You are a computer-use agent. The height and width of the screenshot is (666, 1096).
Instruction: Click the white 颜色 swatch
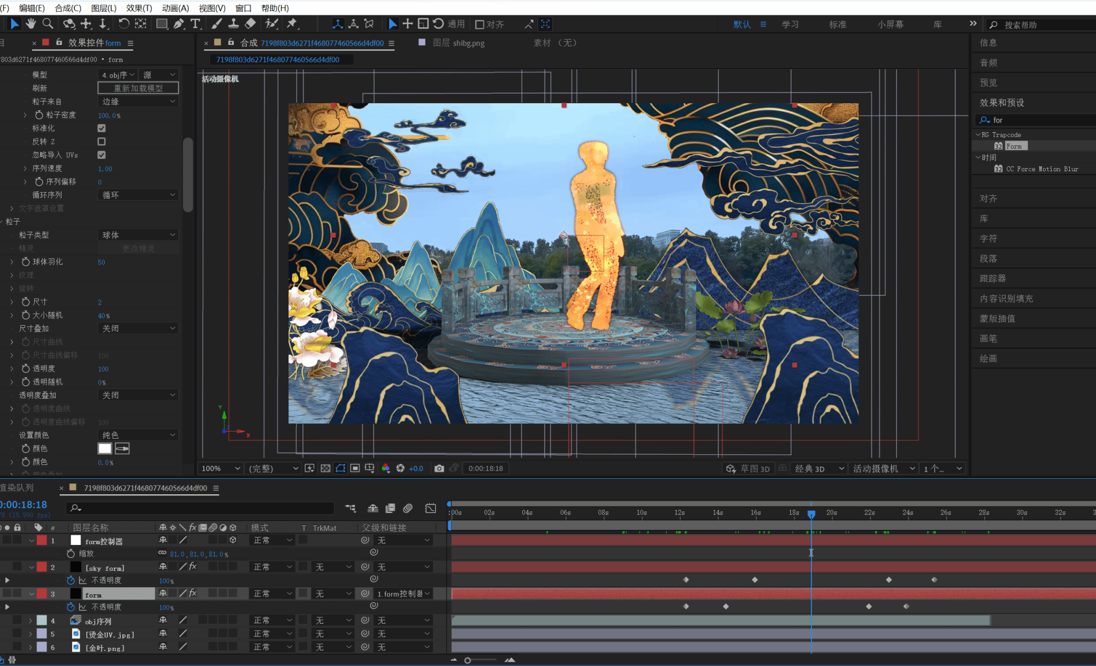(x=105, y=448)
